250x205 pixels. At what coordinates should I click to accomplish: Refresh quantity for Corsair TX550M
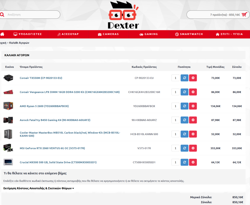(x=185, y=78)
